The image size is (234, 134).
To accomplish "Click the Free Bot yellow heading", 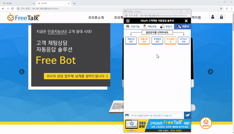I will 56,60.
